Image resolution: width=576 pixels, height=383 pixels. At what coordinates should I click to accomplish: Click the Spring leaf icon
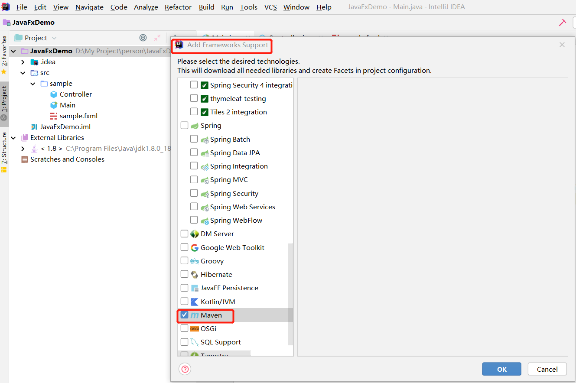[x=195, y=126]
